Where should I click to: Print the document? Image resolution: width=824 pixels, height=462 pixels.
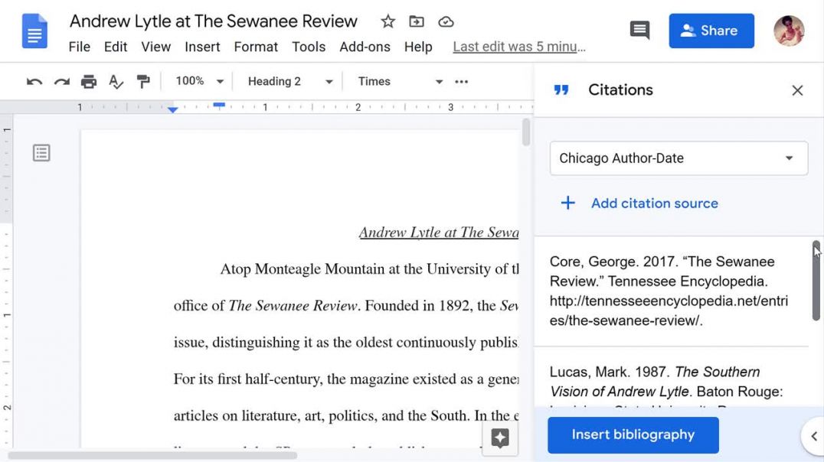click(x=89, y=81)
